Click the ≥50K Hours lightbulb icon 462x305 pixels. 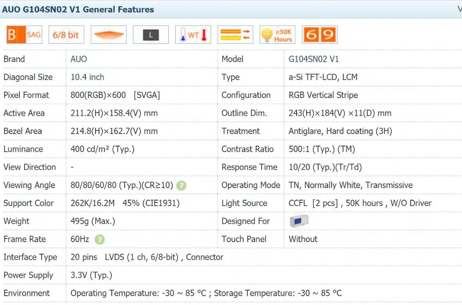click(277, 35)
